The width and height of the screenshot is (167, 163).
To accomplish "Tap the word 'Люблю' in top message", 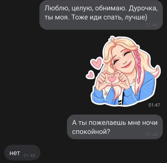I will [57, 8].
